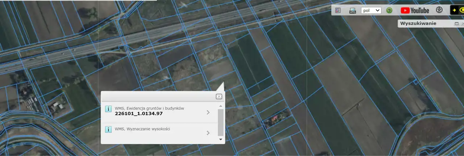Image resolution: width=464 pixels, height=156 pixels.
Task: Close the parcel info popup
Action: (219, 96)
